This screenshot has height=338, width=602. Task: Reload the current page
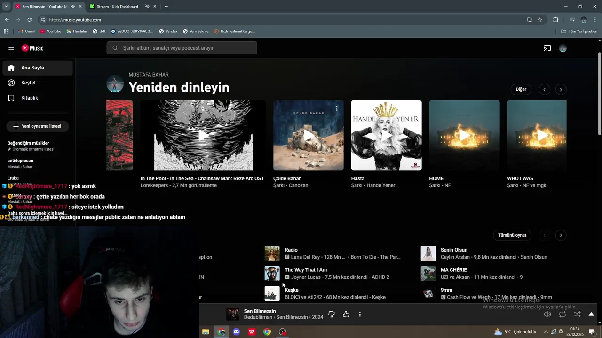click(x=29, y=20)
